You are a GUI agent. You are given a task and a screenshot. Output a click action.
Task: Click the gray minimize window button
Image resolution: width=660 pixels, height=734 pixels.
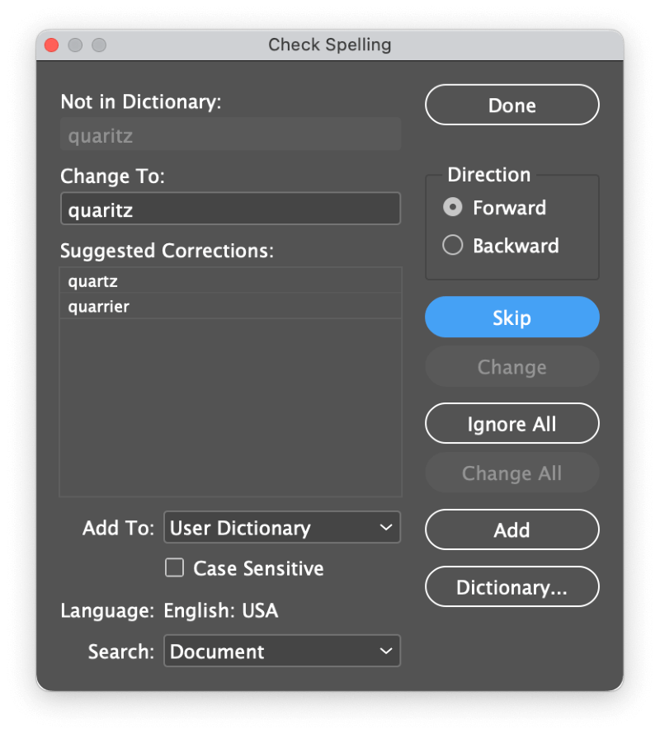[x=75, y=45]
